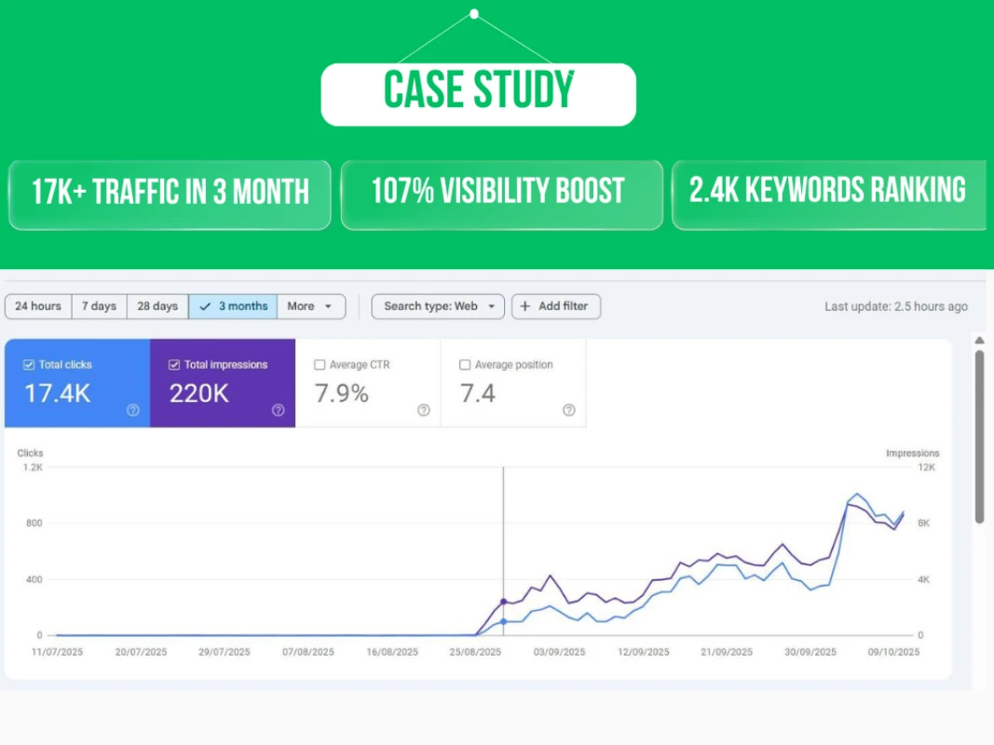This screenshot has height=745, width=994.
Task: Check the Average position checkbox
Action: [x=465, y=364]
